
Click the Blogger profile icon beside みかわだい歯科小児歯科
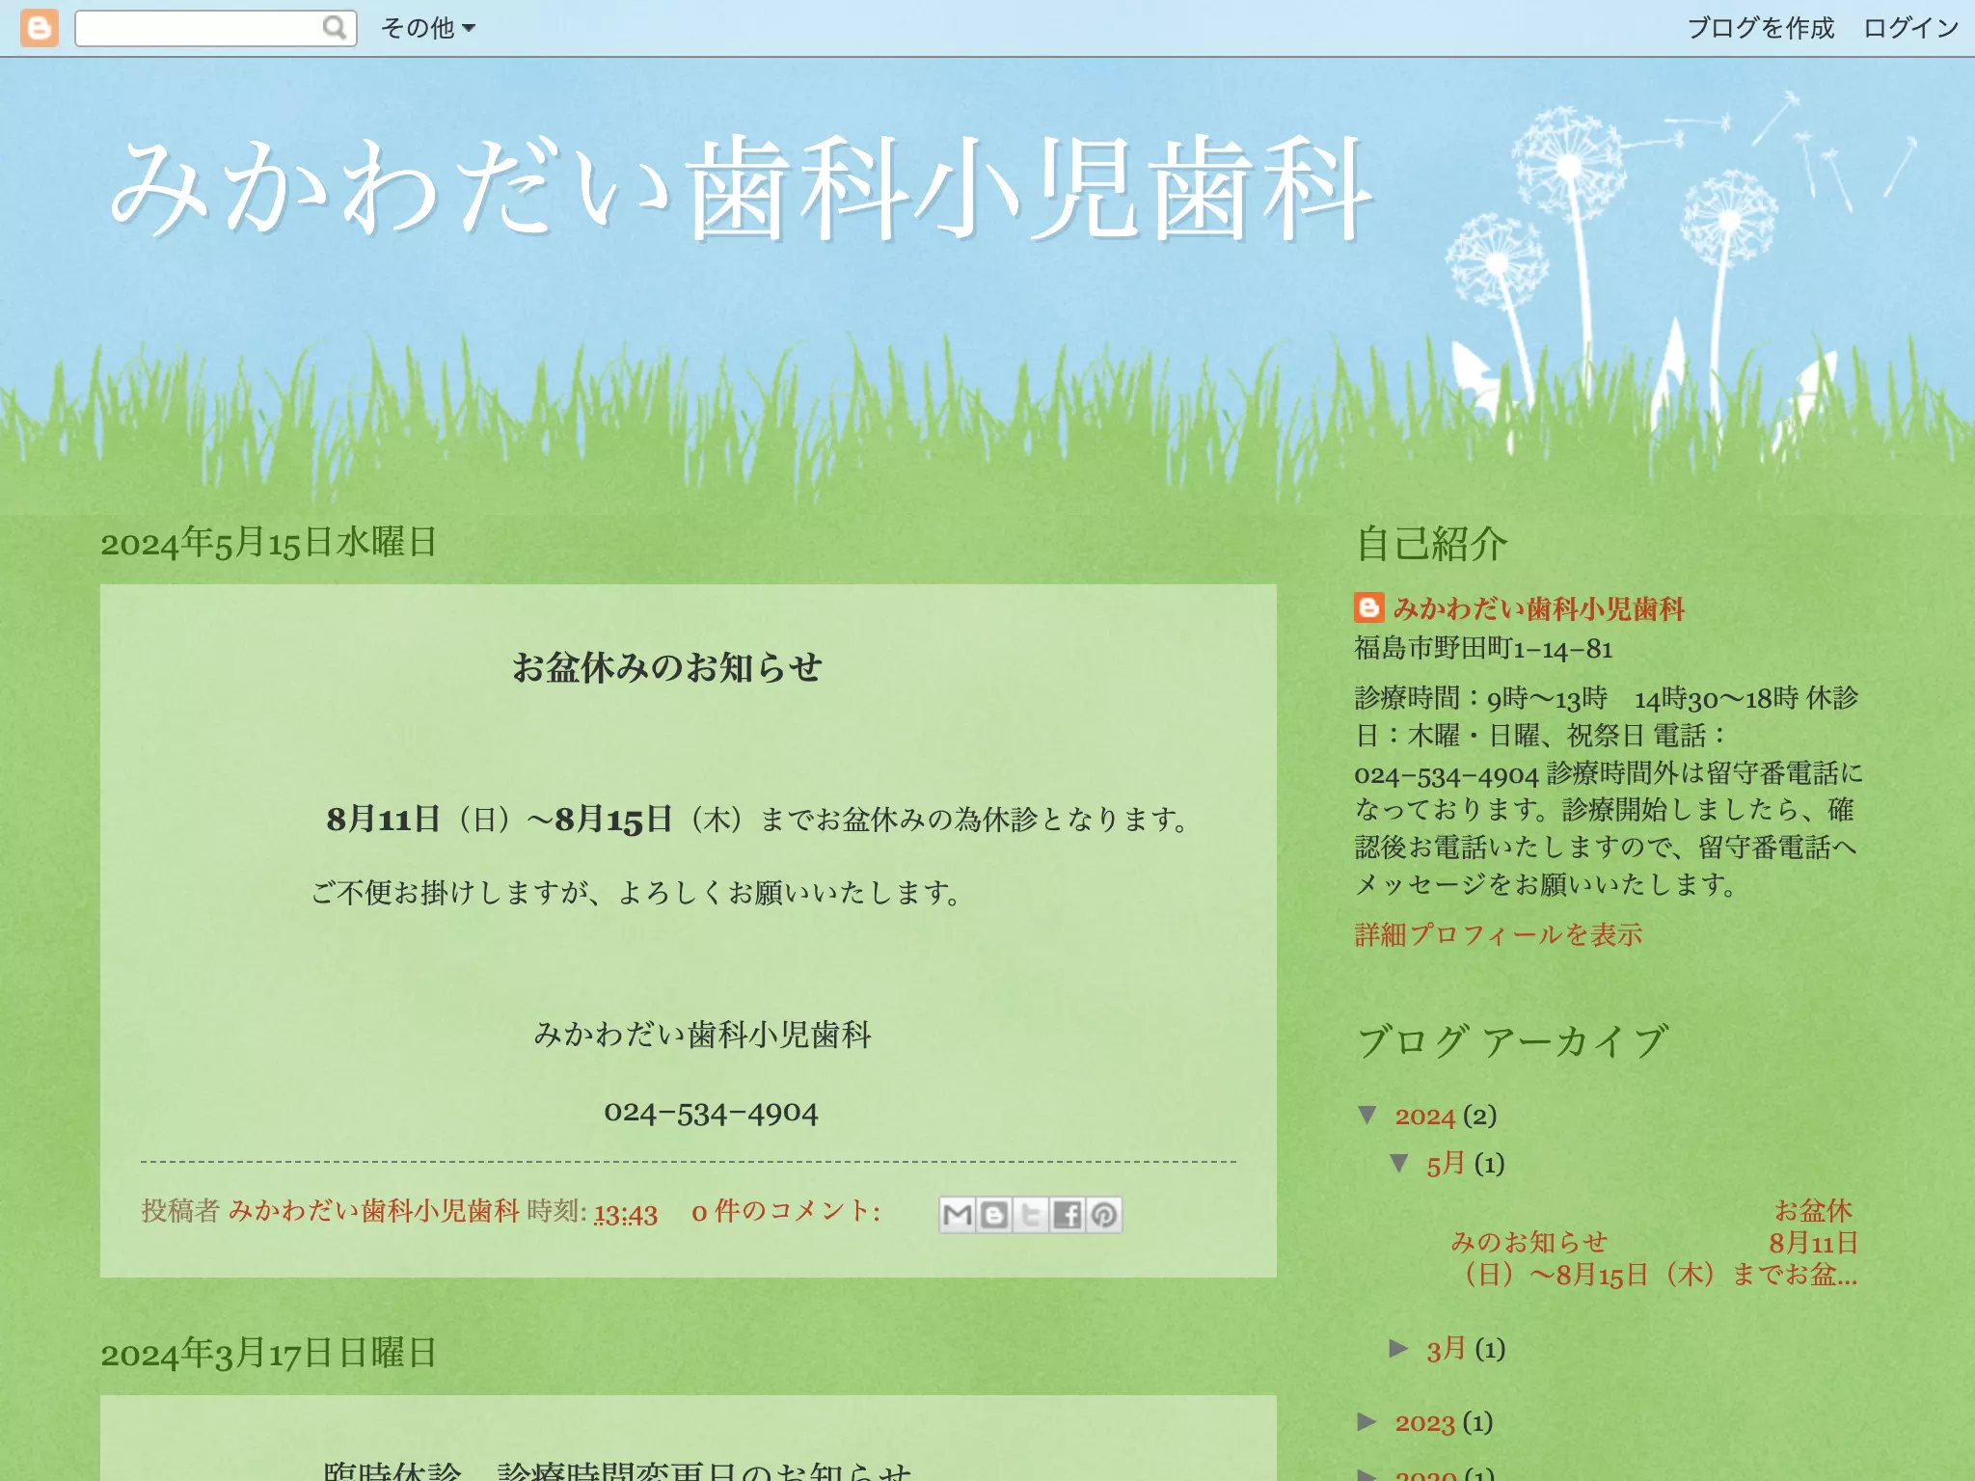tap(1368, 607)
